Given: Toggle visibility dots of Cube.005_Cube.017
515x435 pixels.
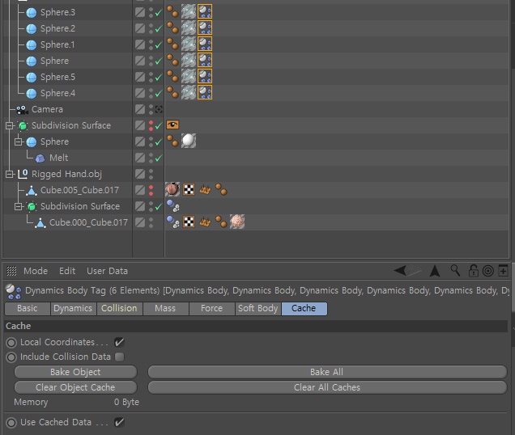Looking at the screenshot, I should pyautogui.click(x=151, y=190).
